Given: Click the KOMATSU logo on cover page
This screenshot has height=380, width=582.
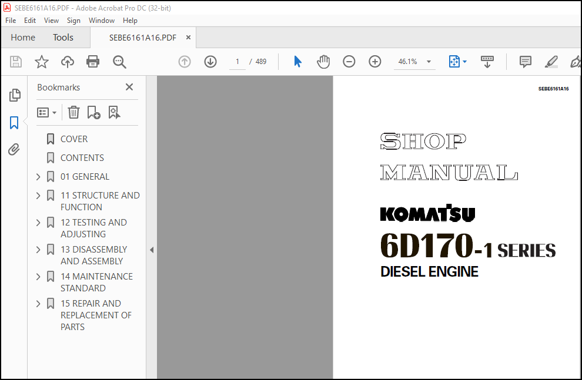Looking at the screenshot, I should coord(427,213).
